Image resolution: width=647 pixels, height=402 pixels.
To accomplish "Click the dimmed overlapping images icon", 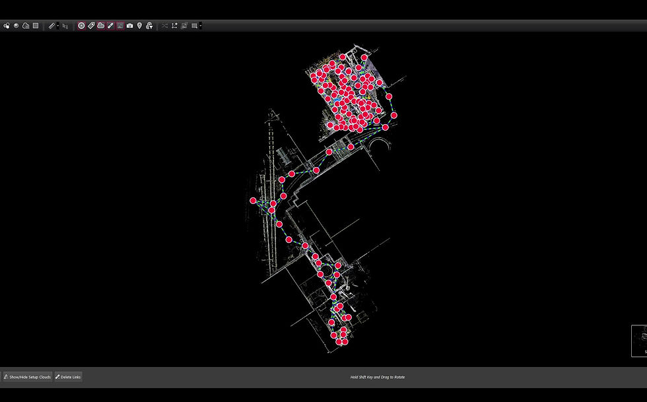I will coord(184,26).
